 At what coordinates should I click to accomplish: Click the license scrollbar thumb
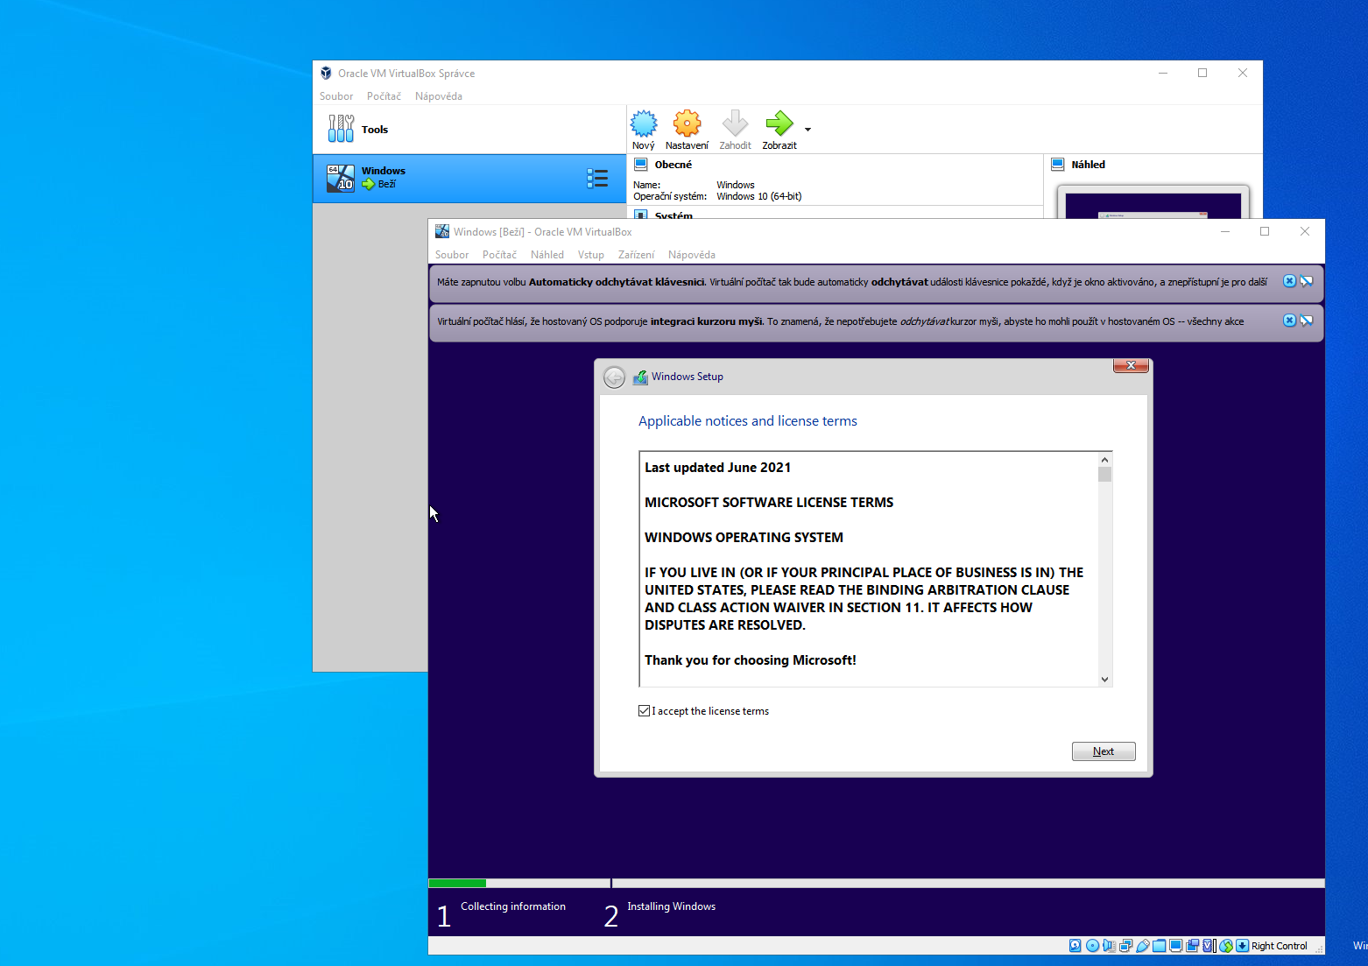click(x=1105, y=475)
